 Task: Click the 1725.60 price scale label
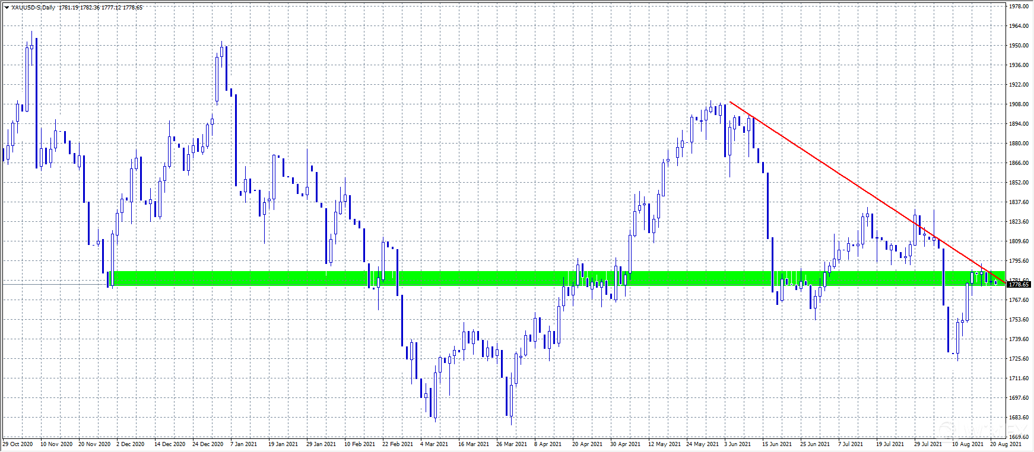click(1019, 359)
